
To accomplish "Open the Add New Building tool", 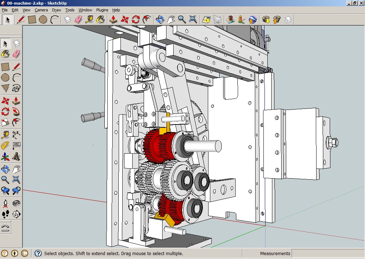I will pyautogui.click(x=230, y=20).
